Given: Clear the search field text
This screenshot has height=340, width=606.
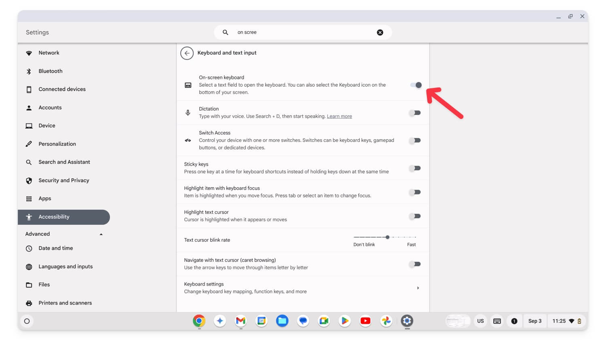Looking at the screenshot, I should click(380, 32).
